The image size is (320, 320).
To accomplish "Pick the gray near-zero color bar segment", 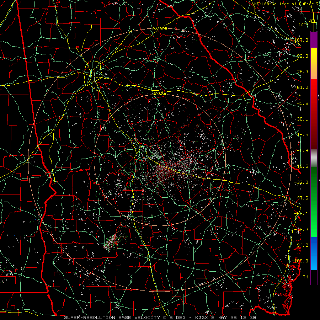I will click(314, 158).
